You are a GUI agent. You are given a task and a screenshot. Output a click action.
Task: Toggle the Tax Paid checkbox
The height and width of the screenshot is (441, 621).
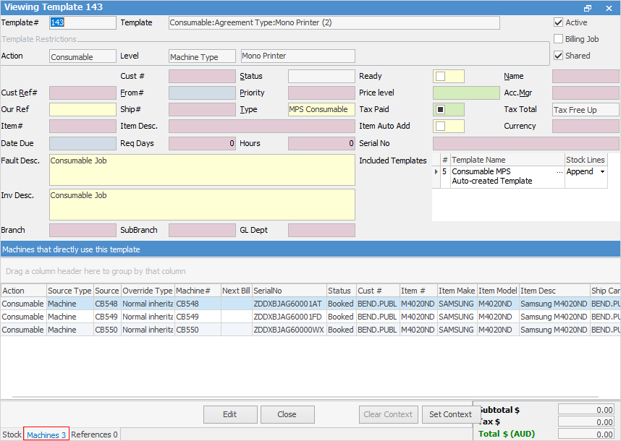pos(440,109)
